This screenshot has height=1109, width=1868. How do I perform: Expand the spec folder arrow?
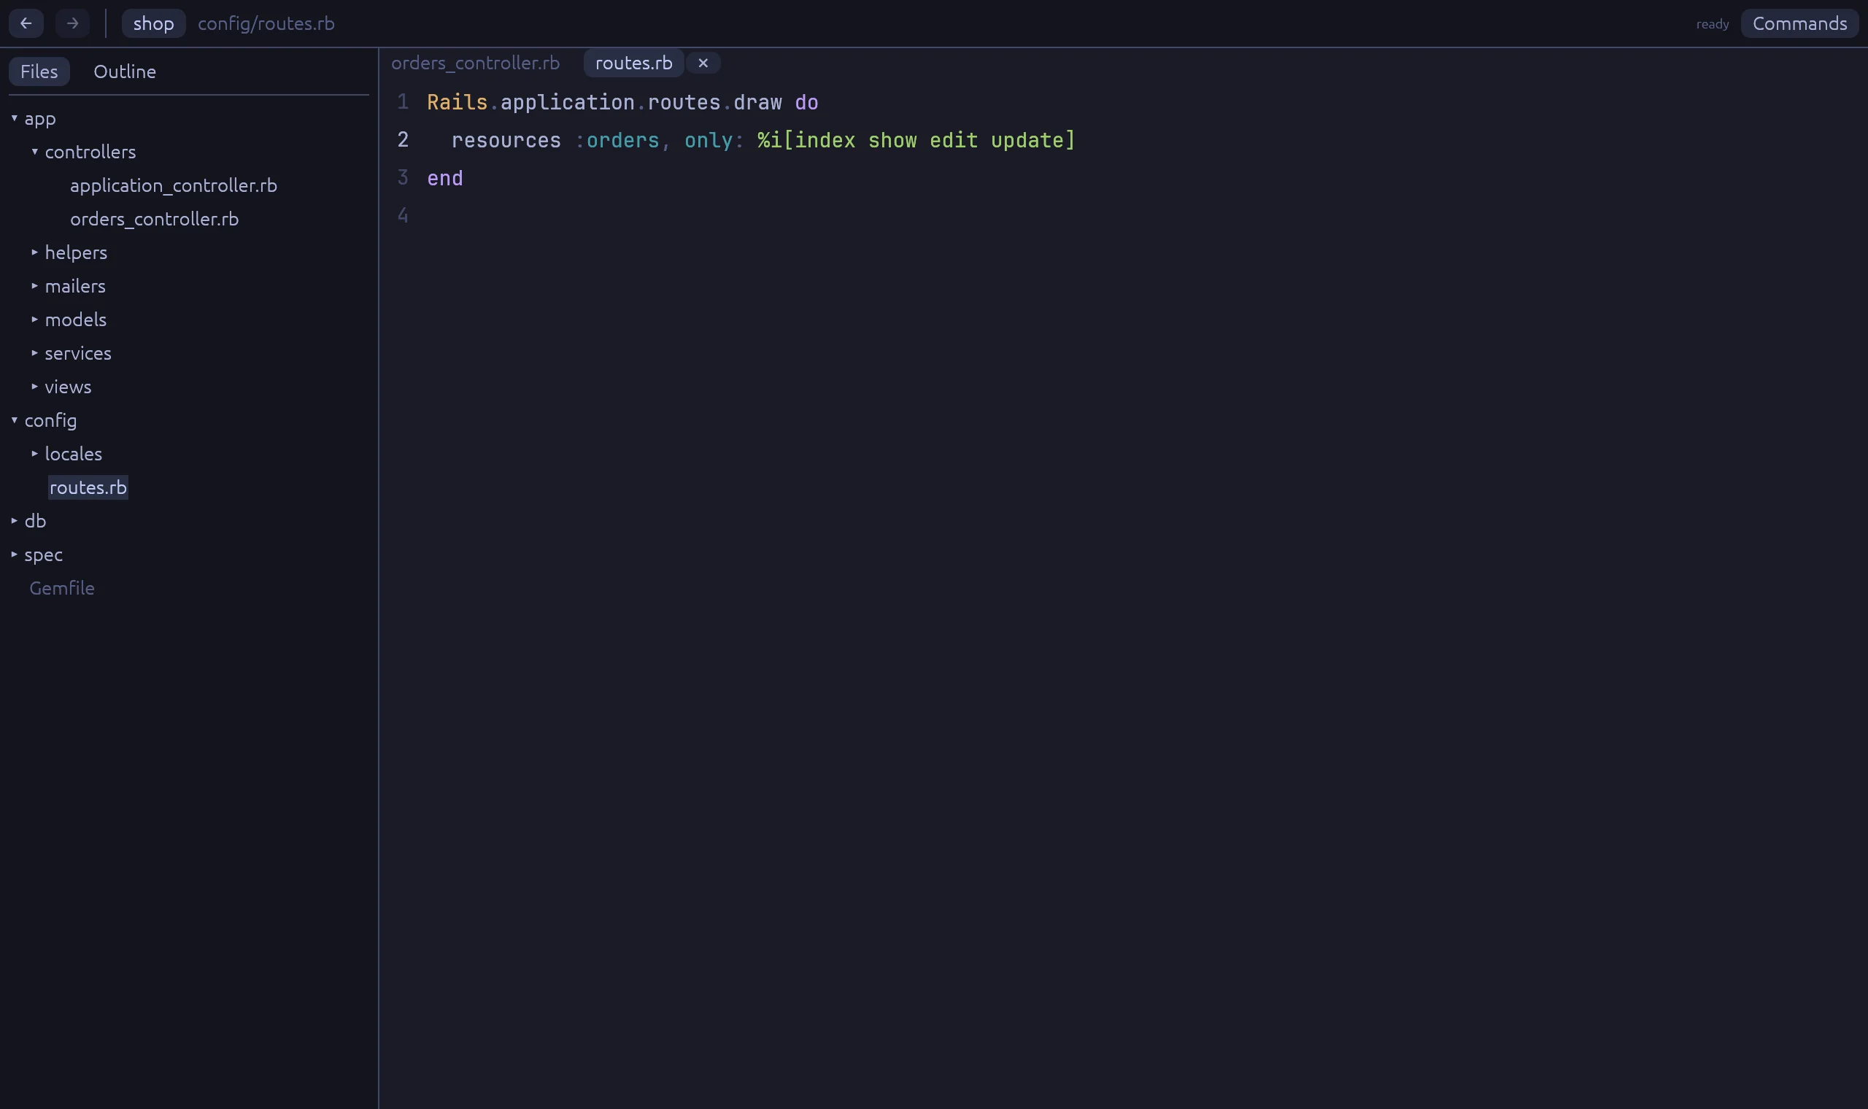click(x=14, y=554)
